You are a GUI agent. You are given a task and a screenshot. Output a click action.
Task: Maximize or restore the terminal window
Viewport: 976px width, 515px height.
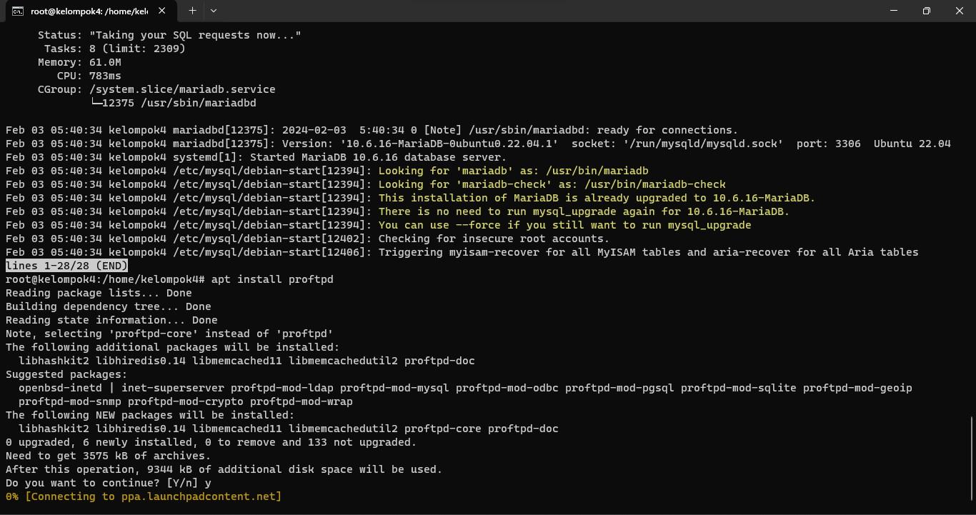[x=927, y=11]
